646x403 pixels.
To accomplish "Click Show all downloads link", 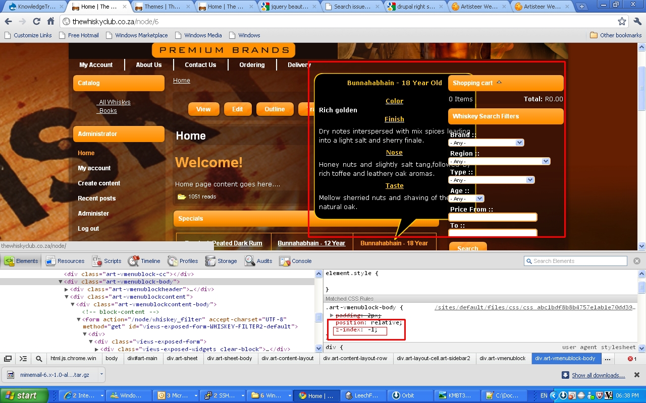I will (598, 375).
